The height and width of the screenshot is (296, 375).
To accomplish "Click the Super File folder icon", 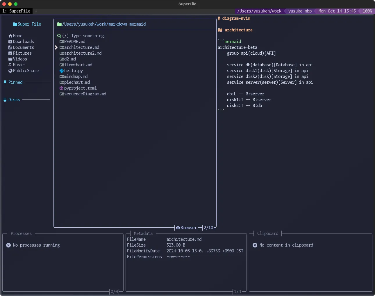I will (15, 24).
